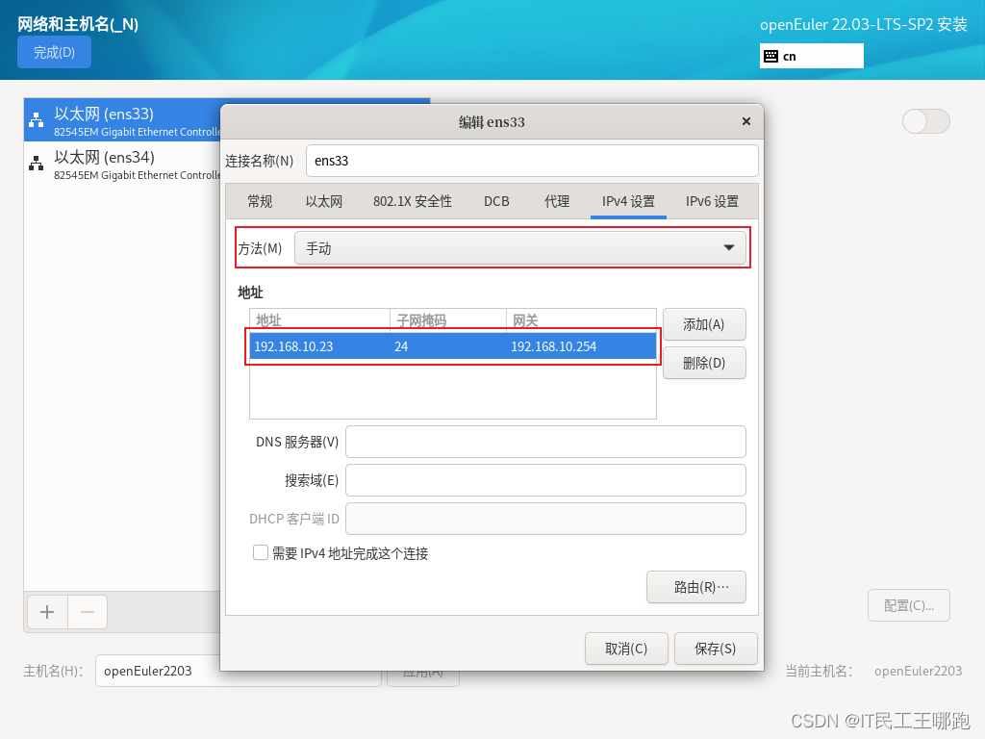Select the 192.168.10.23 address row
Viewport: 985px width, 739px height.
[x=452, y=346]
